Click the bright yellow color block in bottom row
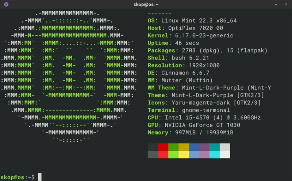This screenshot has width=292, height=181. [184, 155]
